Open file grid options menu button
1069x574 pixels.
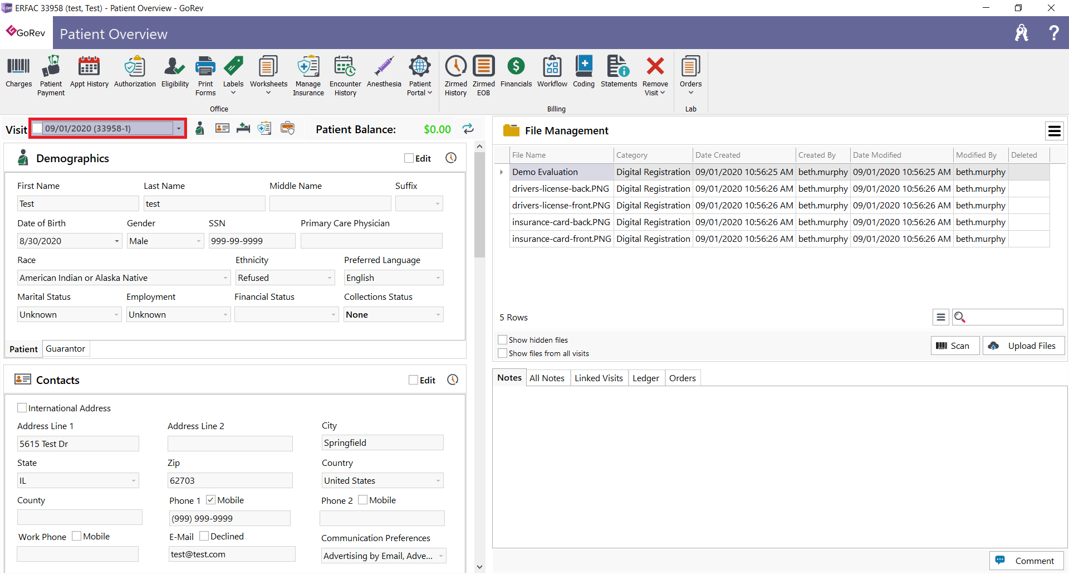coord(940,317)
